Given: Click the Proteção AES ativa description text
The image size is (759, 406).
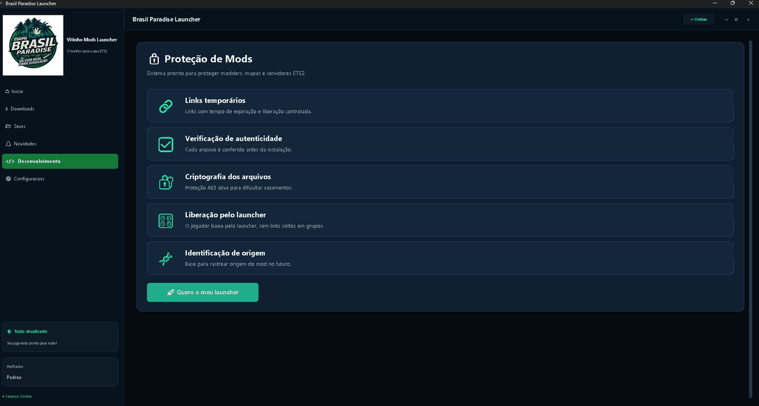Looking at the screenshot, I should pyautogui.click(x=239, y=188).
